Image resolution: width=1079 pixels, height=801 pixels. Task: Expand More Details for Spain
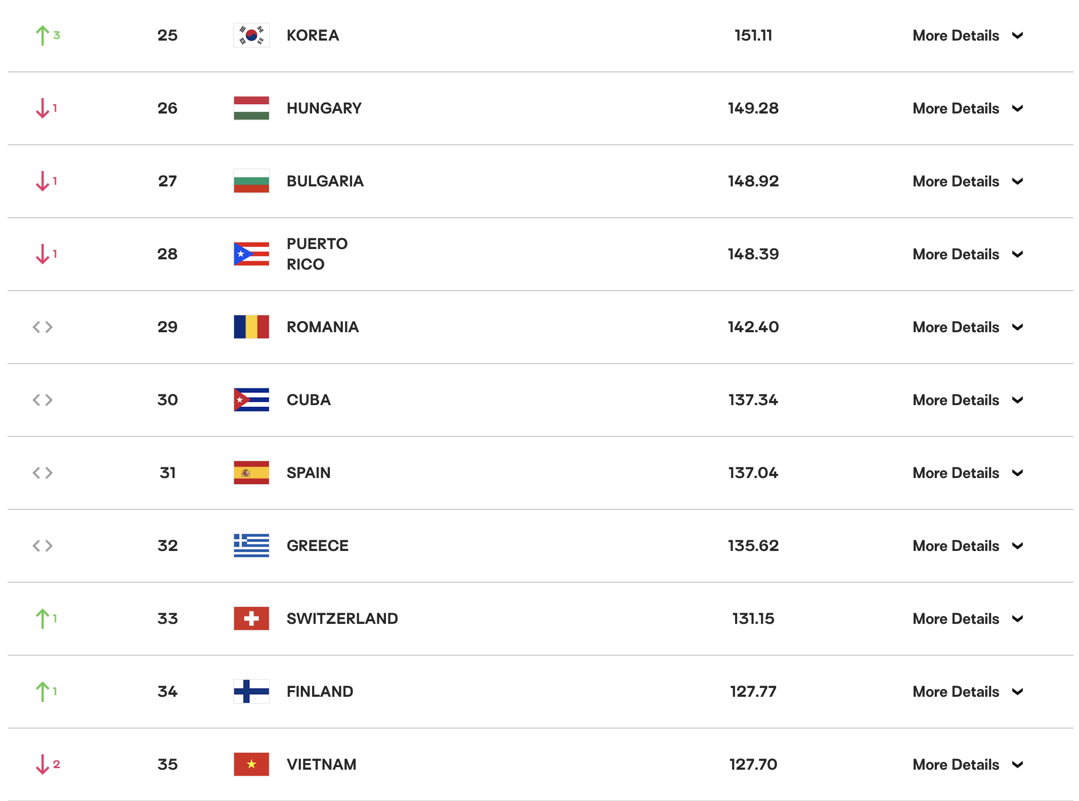pyautogui.click(x=968, y=473)
